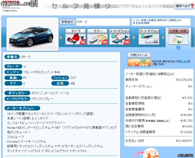
Task: Click the リサイクル法関連費用 ¥13,430 row
Action: (159, 132)
